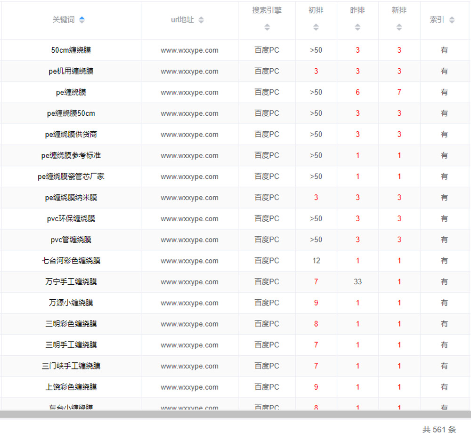Select the 50cm缠绕膜 keyword cell
The height and width of the screenshot is (440, 471).
(71, 50)
